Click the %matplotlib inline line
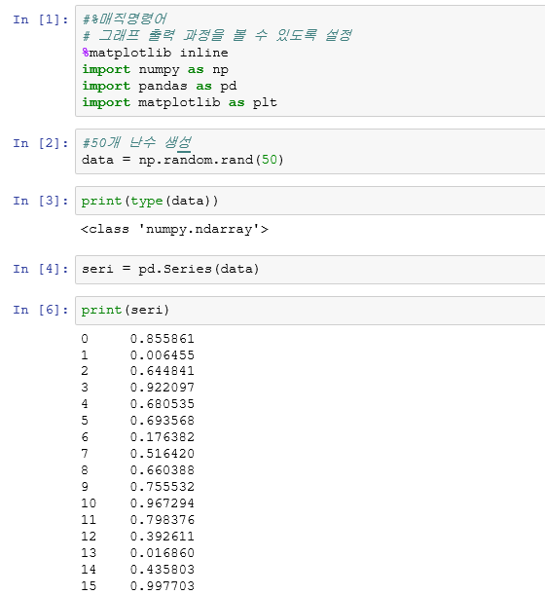This screenshot has width=545, height=595. coord(155,53)
